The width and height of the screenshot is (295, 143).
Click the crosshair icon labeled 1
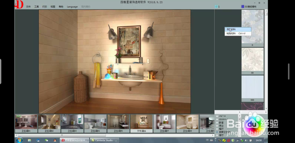(216, 6)
